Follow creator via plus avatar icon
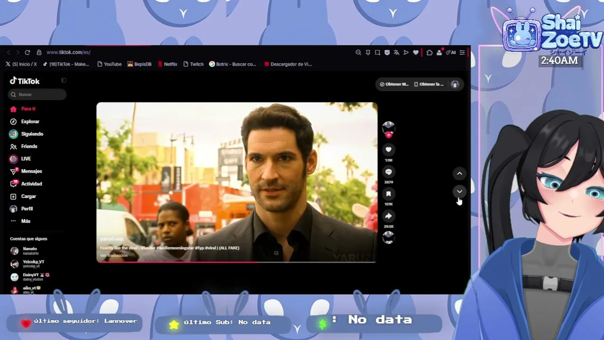The image size is (604, 340). tap(388, 135)
